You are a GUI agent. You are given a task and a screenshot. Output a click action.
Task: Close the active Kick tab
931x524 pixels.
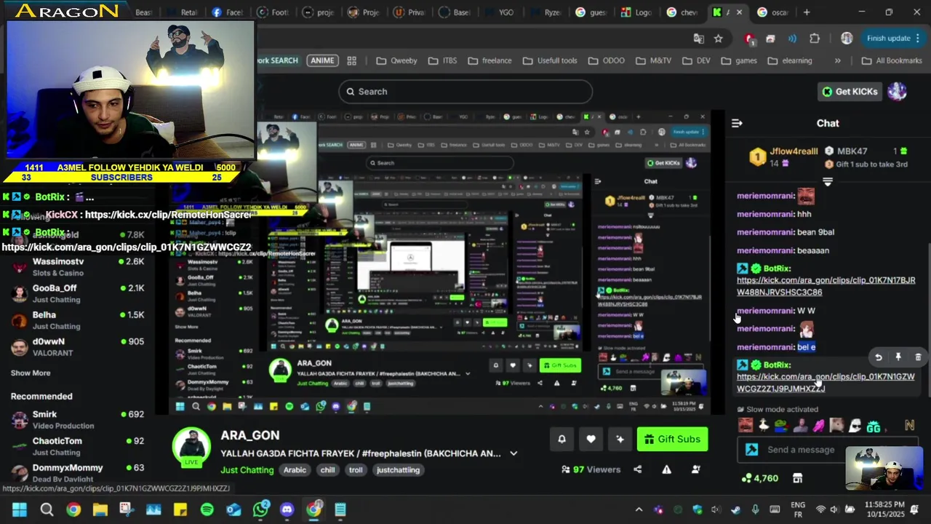(x=740, y=12)
